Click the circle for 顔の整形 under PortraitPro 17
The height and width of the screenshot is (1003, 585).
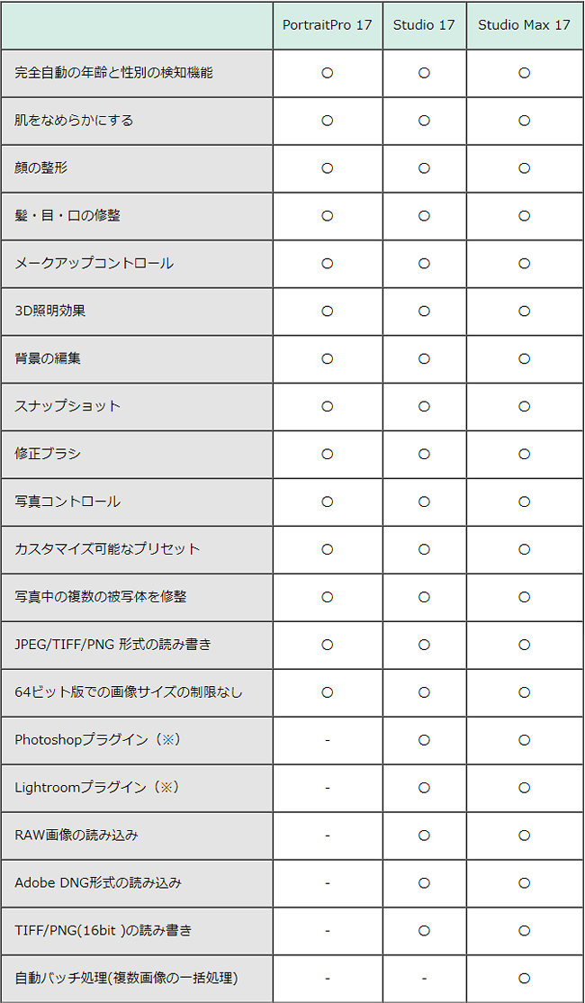point(328,168)
